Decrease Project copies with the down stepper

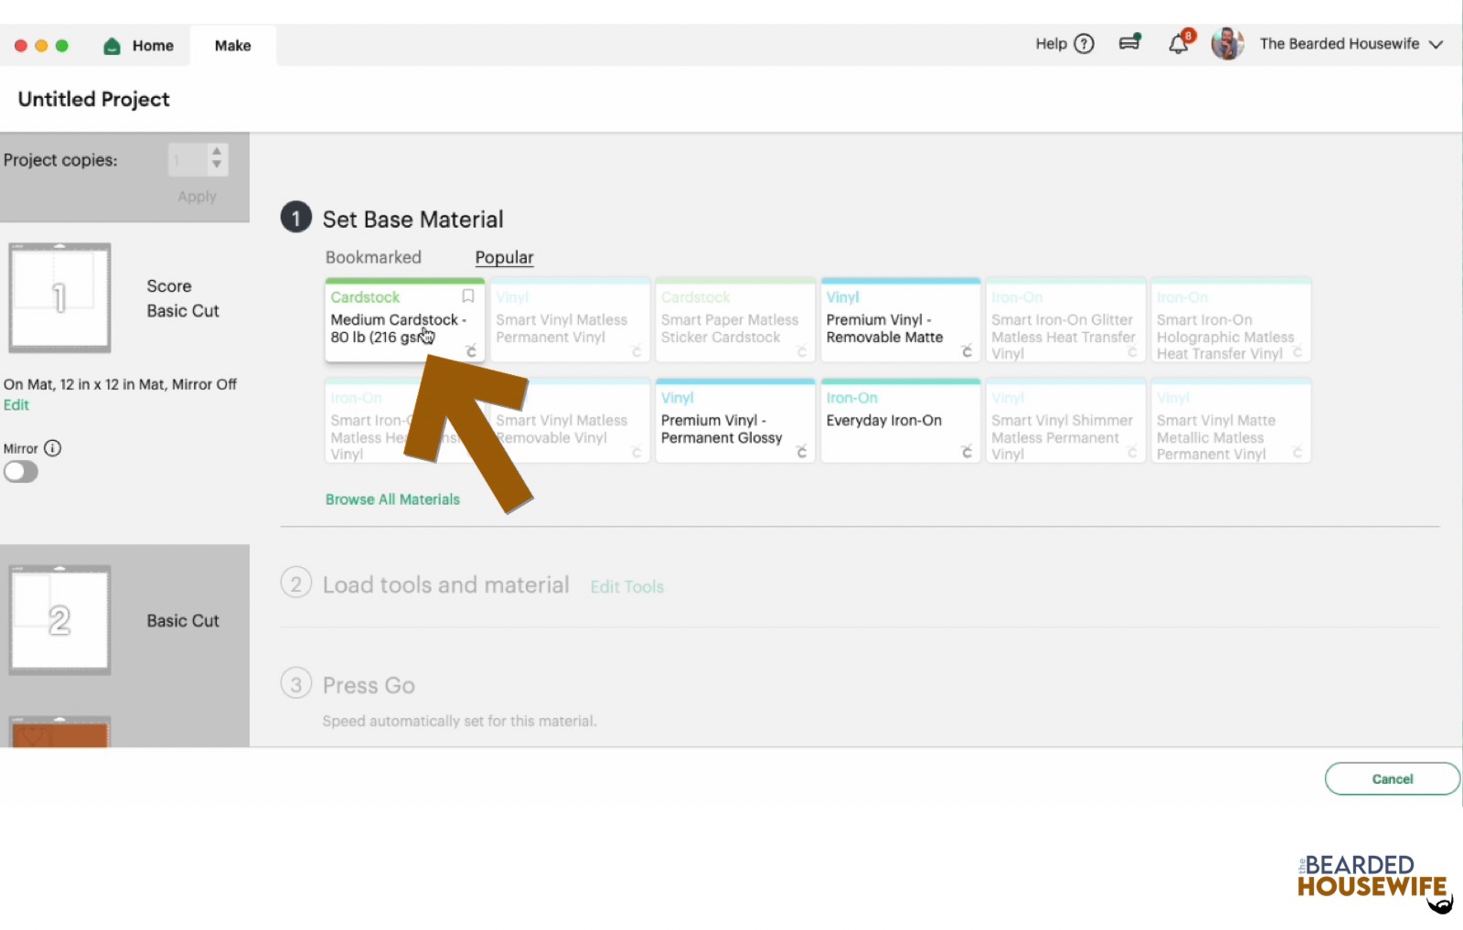217,166
